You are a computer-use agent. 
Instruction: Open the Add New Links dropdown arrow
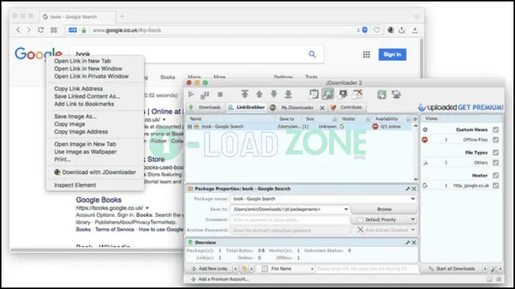(235, 268)
